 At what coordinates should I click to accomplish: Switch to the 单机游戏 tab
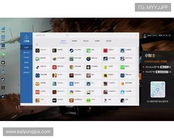[x=86, y=41]
